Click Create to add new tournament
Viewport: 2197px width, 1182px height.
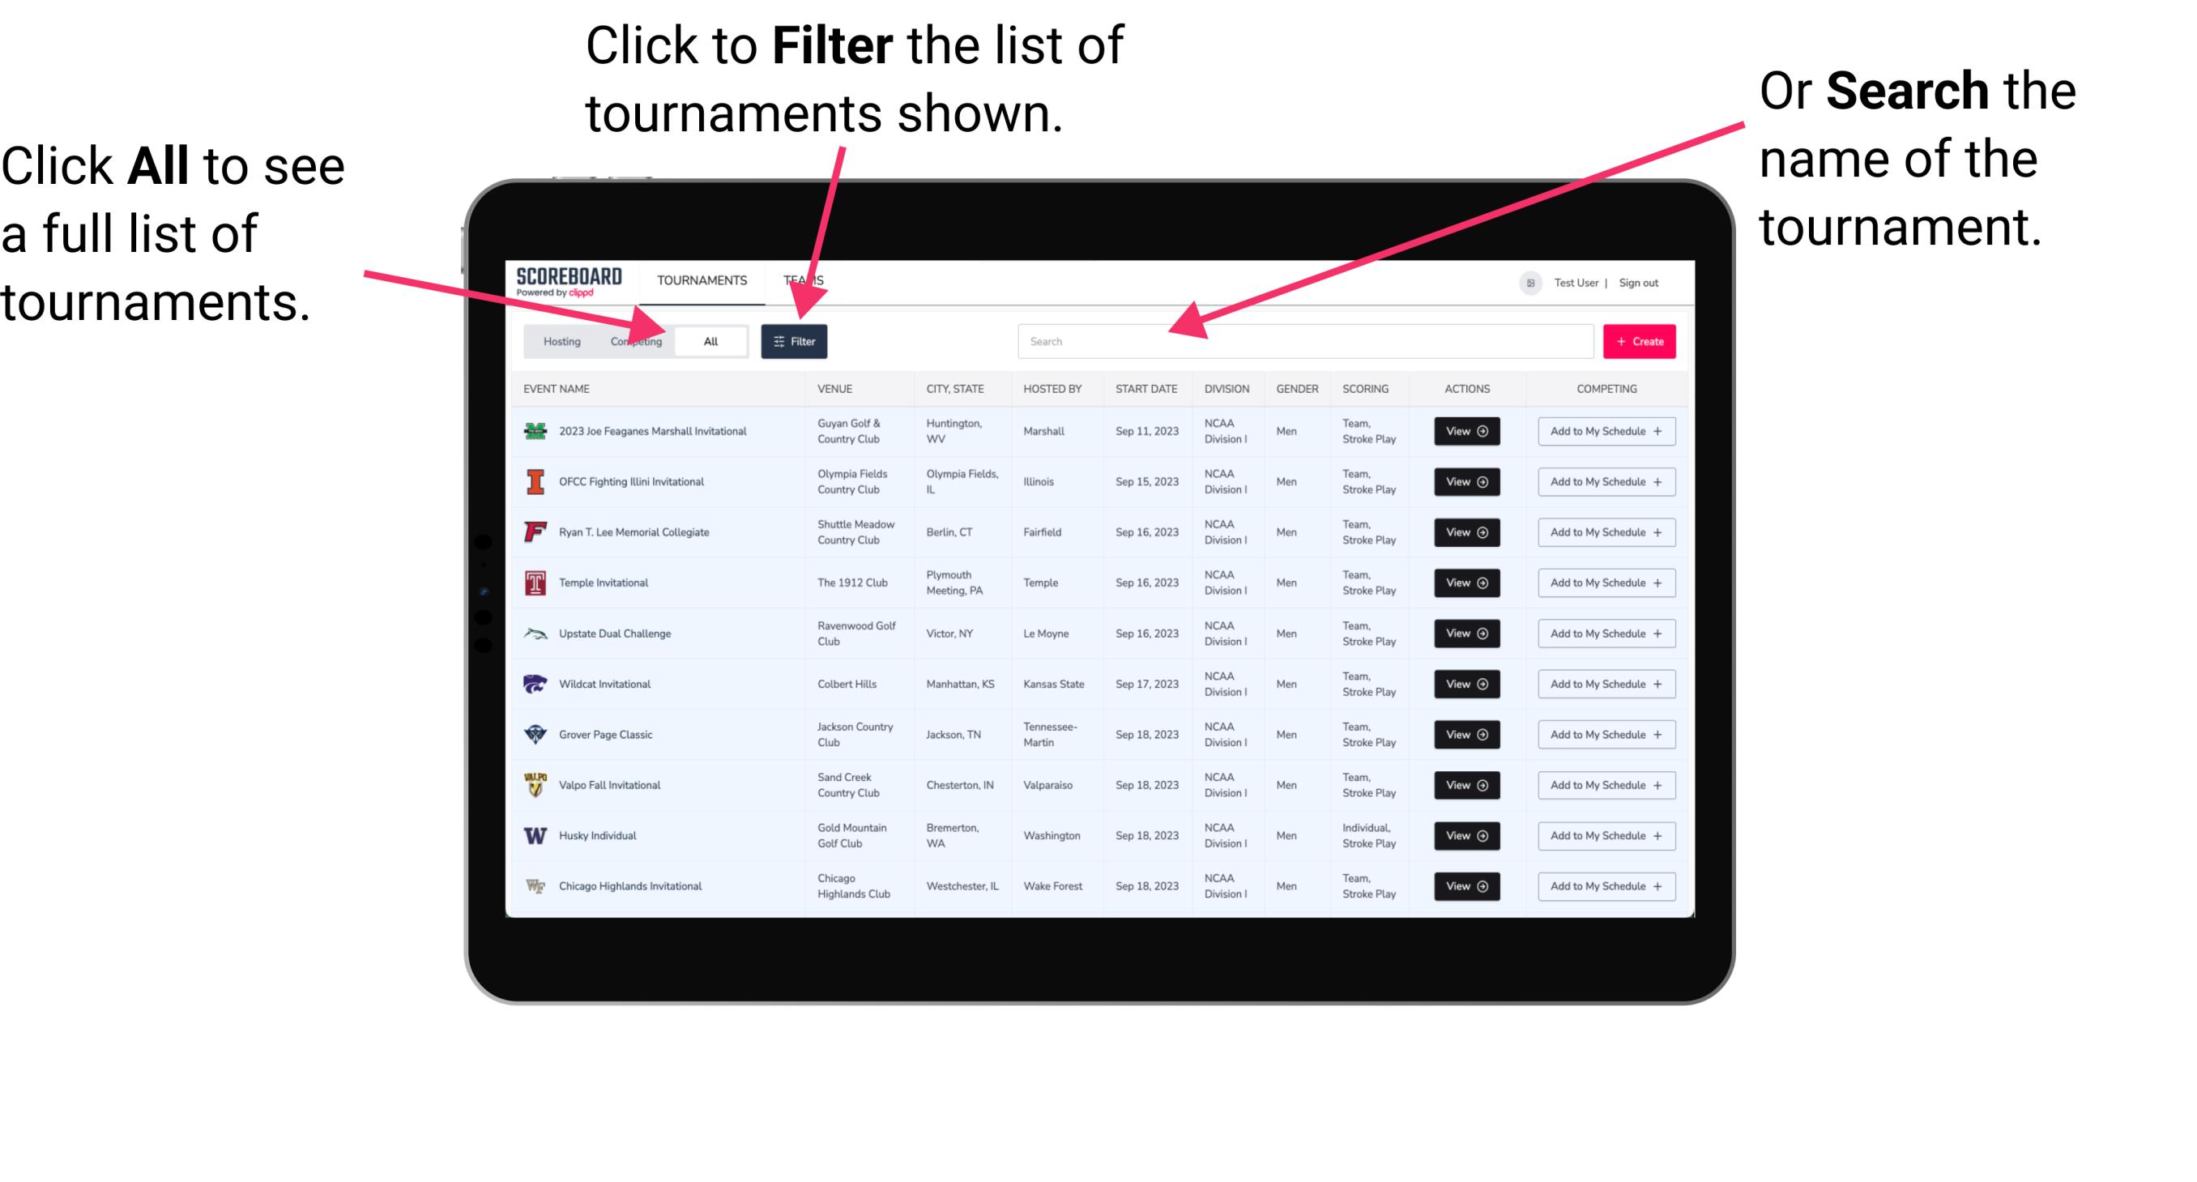1640,339
